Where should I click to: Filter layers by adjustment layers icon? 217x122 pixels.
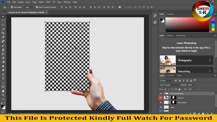[180, 81]
